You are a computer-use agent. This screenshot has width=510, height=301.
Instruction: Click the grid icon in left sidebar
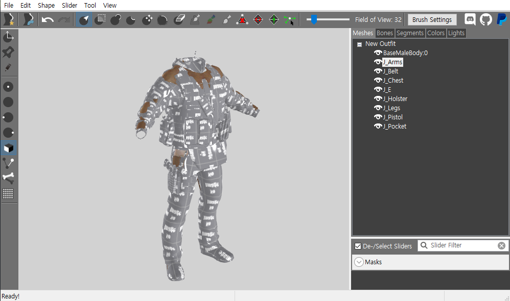(x=8, y=193)
